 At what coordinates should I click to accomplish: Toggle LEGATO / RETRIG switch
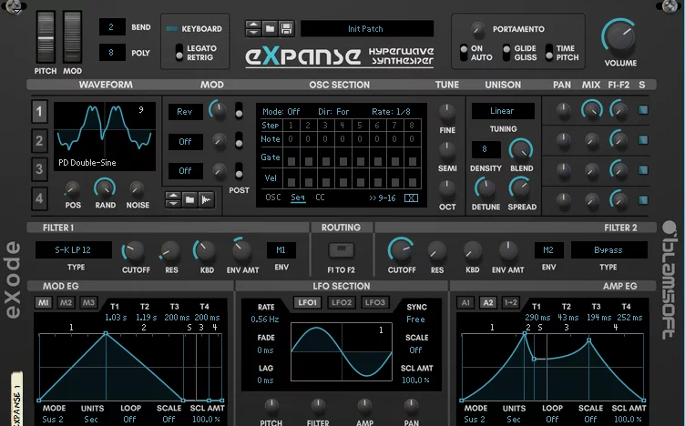click(179, 53)
